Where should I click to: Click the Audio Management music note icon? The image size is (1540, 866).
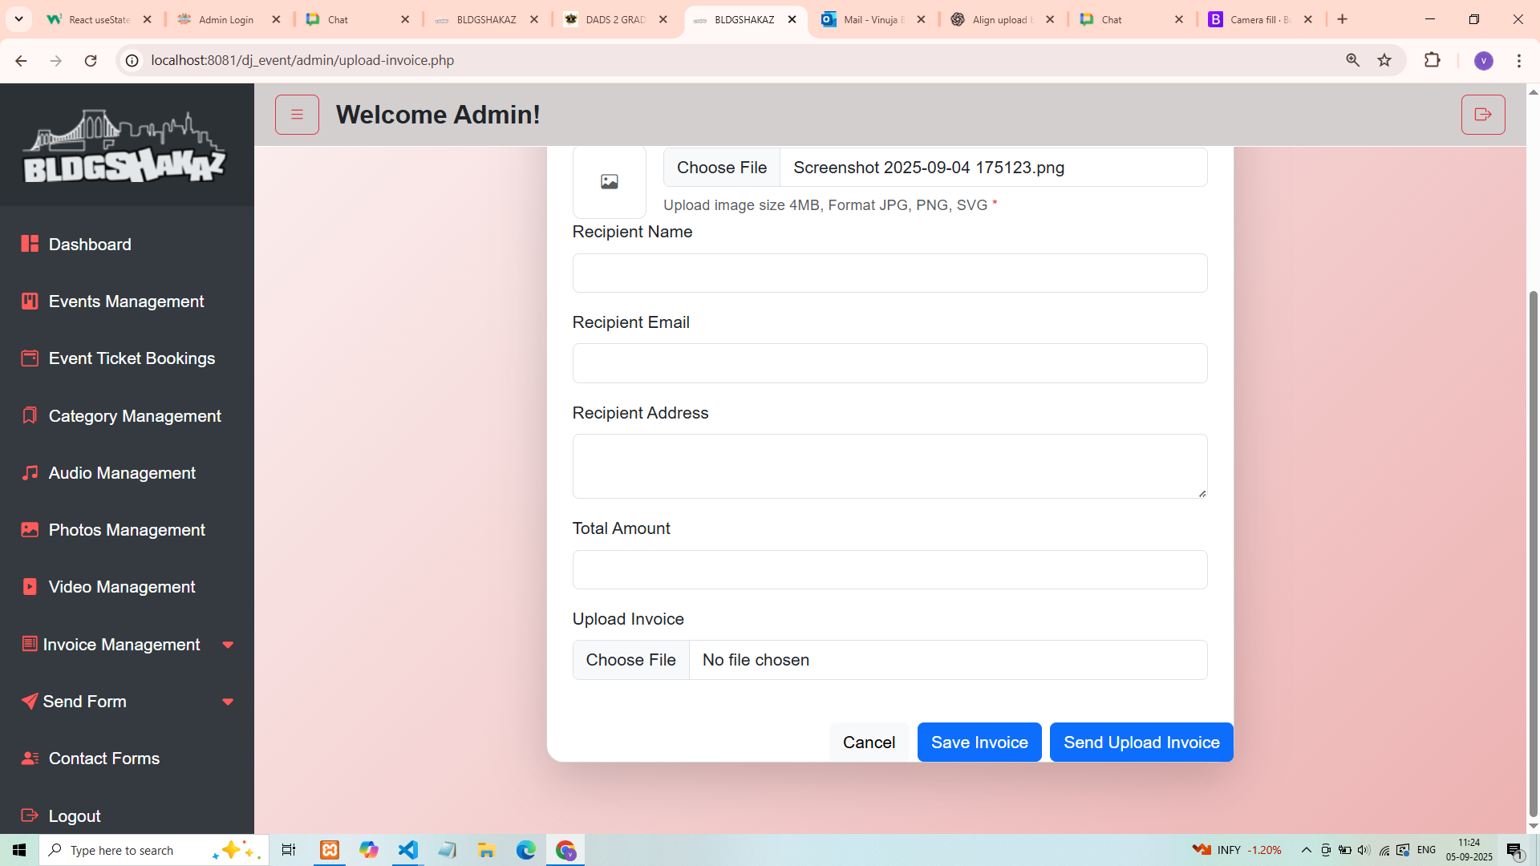coord(30,473)
